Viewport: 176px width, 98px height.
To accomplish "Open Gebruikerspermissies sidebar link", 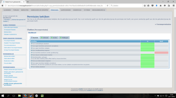I will tap(11, 27).
